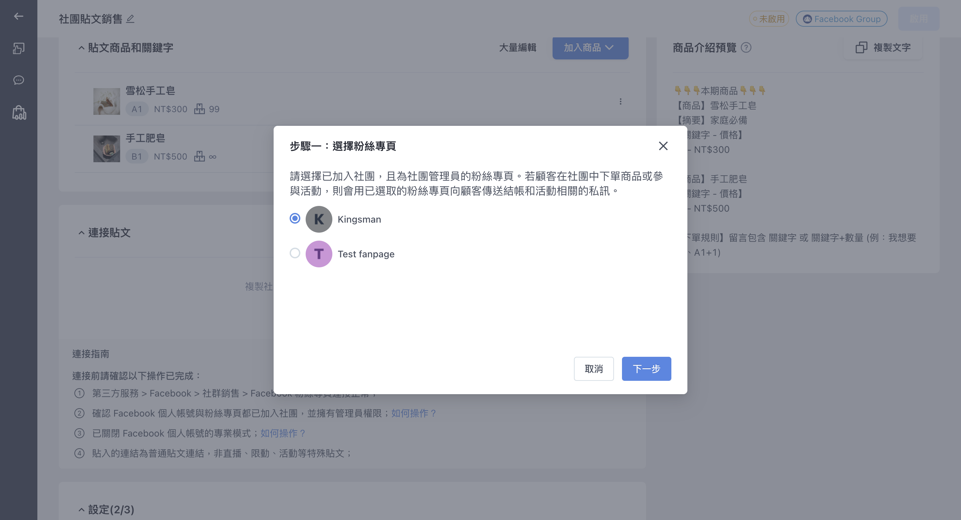Click the Test fanpage name
The width and height of the screenshot is (961, 520).
pos(366,254)
